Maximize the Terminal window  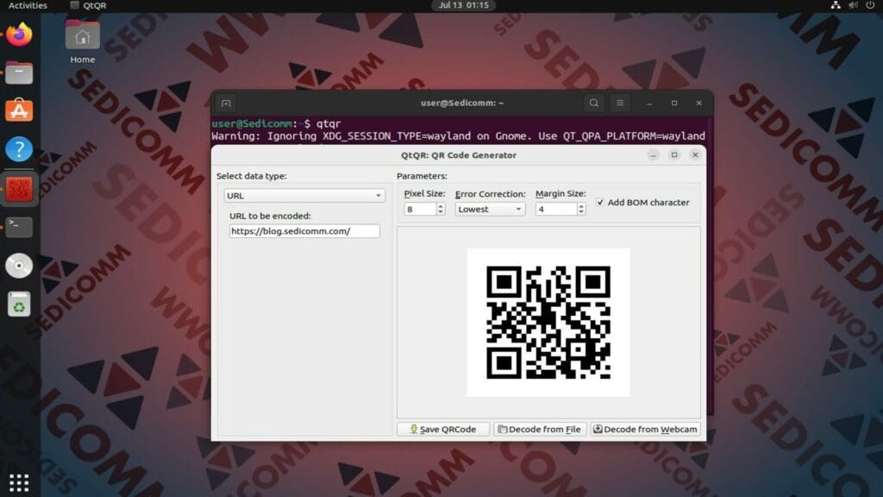tap(674, 104)
